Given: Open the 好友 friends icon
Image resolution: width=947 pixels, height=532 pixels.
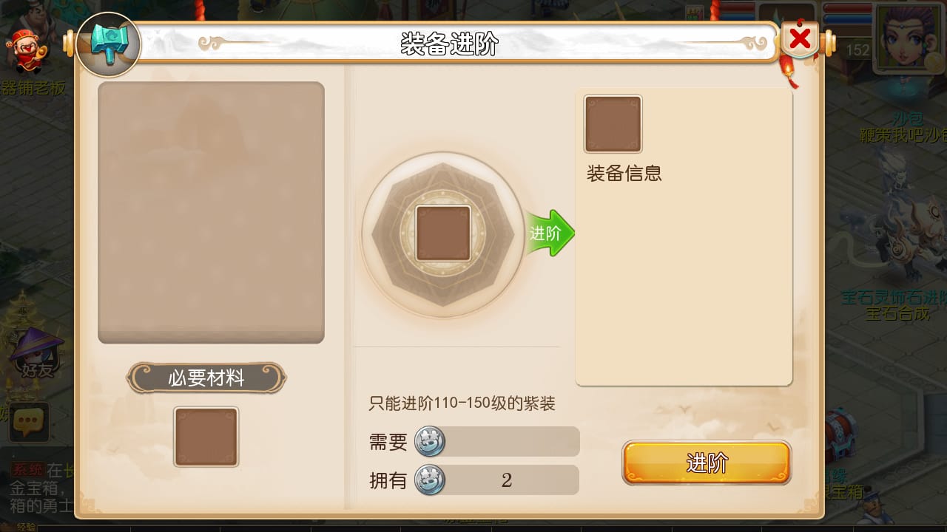Looking at the screenshot, I should coord(37,355).
